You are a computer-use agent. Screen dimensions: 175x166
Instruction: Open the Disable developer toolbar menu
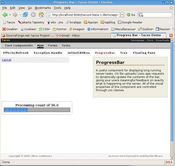[10, 29]
